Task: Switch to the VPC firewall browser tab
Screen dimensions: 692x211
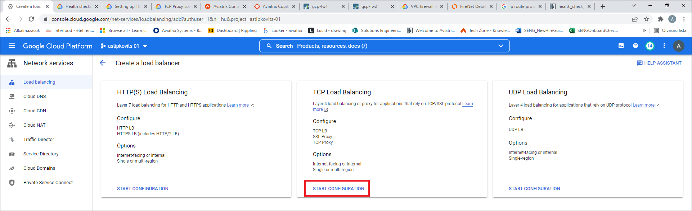Action: click(x=423, y=6)
